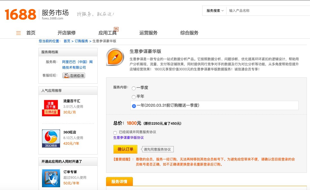Click the 确认订单 button
This screenshot has width=310, height=190.
(x=125, y=149)
